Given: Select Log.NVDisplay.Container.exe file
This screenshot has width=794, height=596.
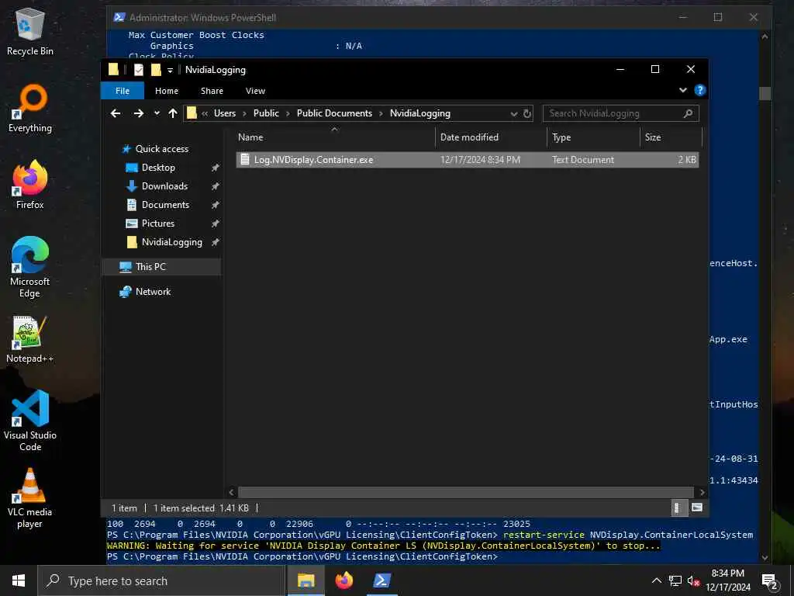Looking at the screenshot, I should (467, 160).
